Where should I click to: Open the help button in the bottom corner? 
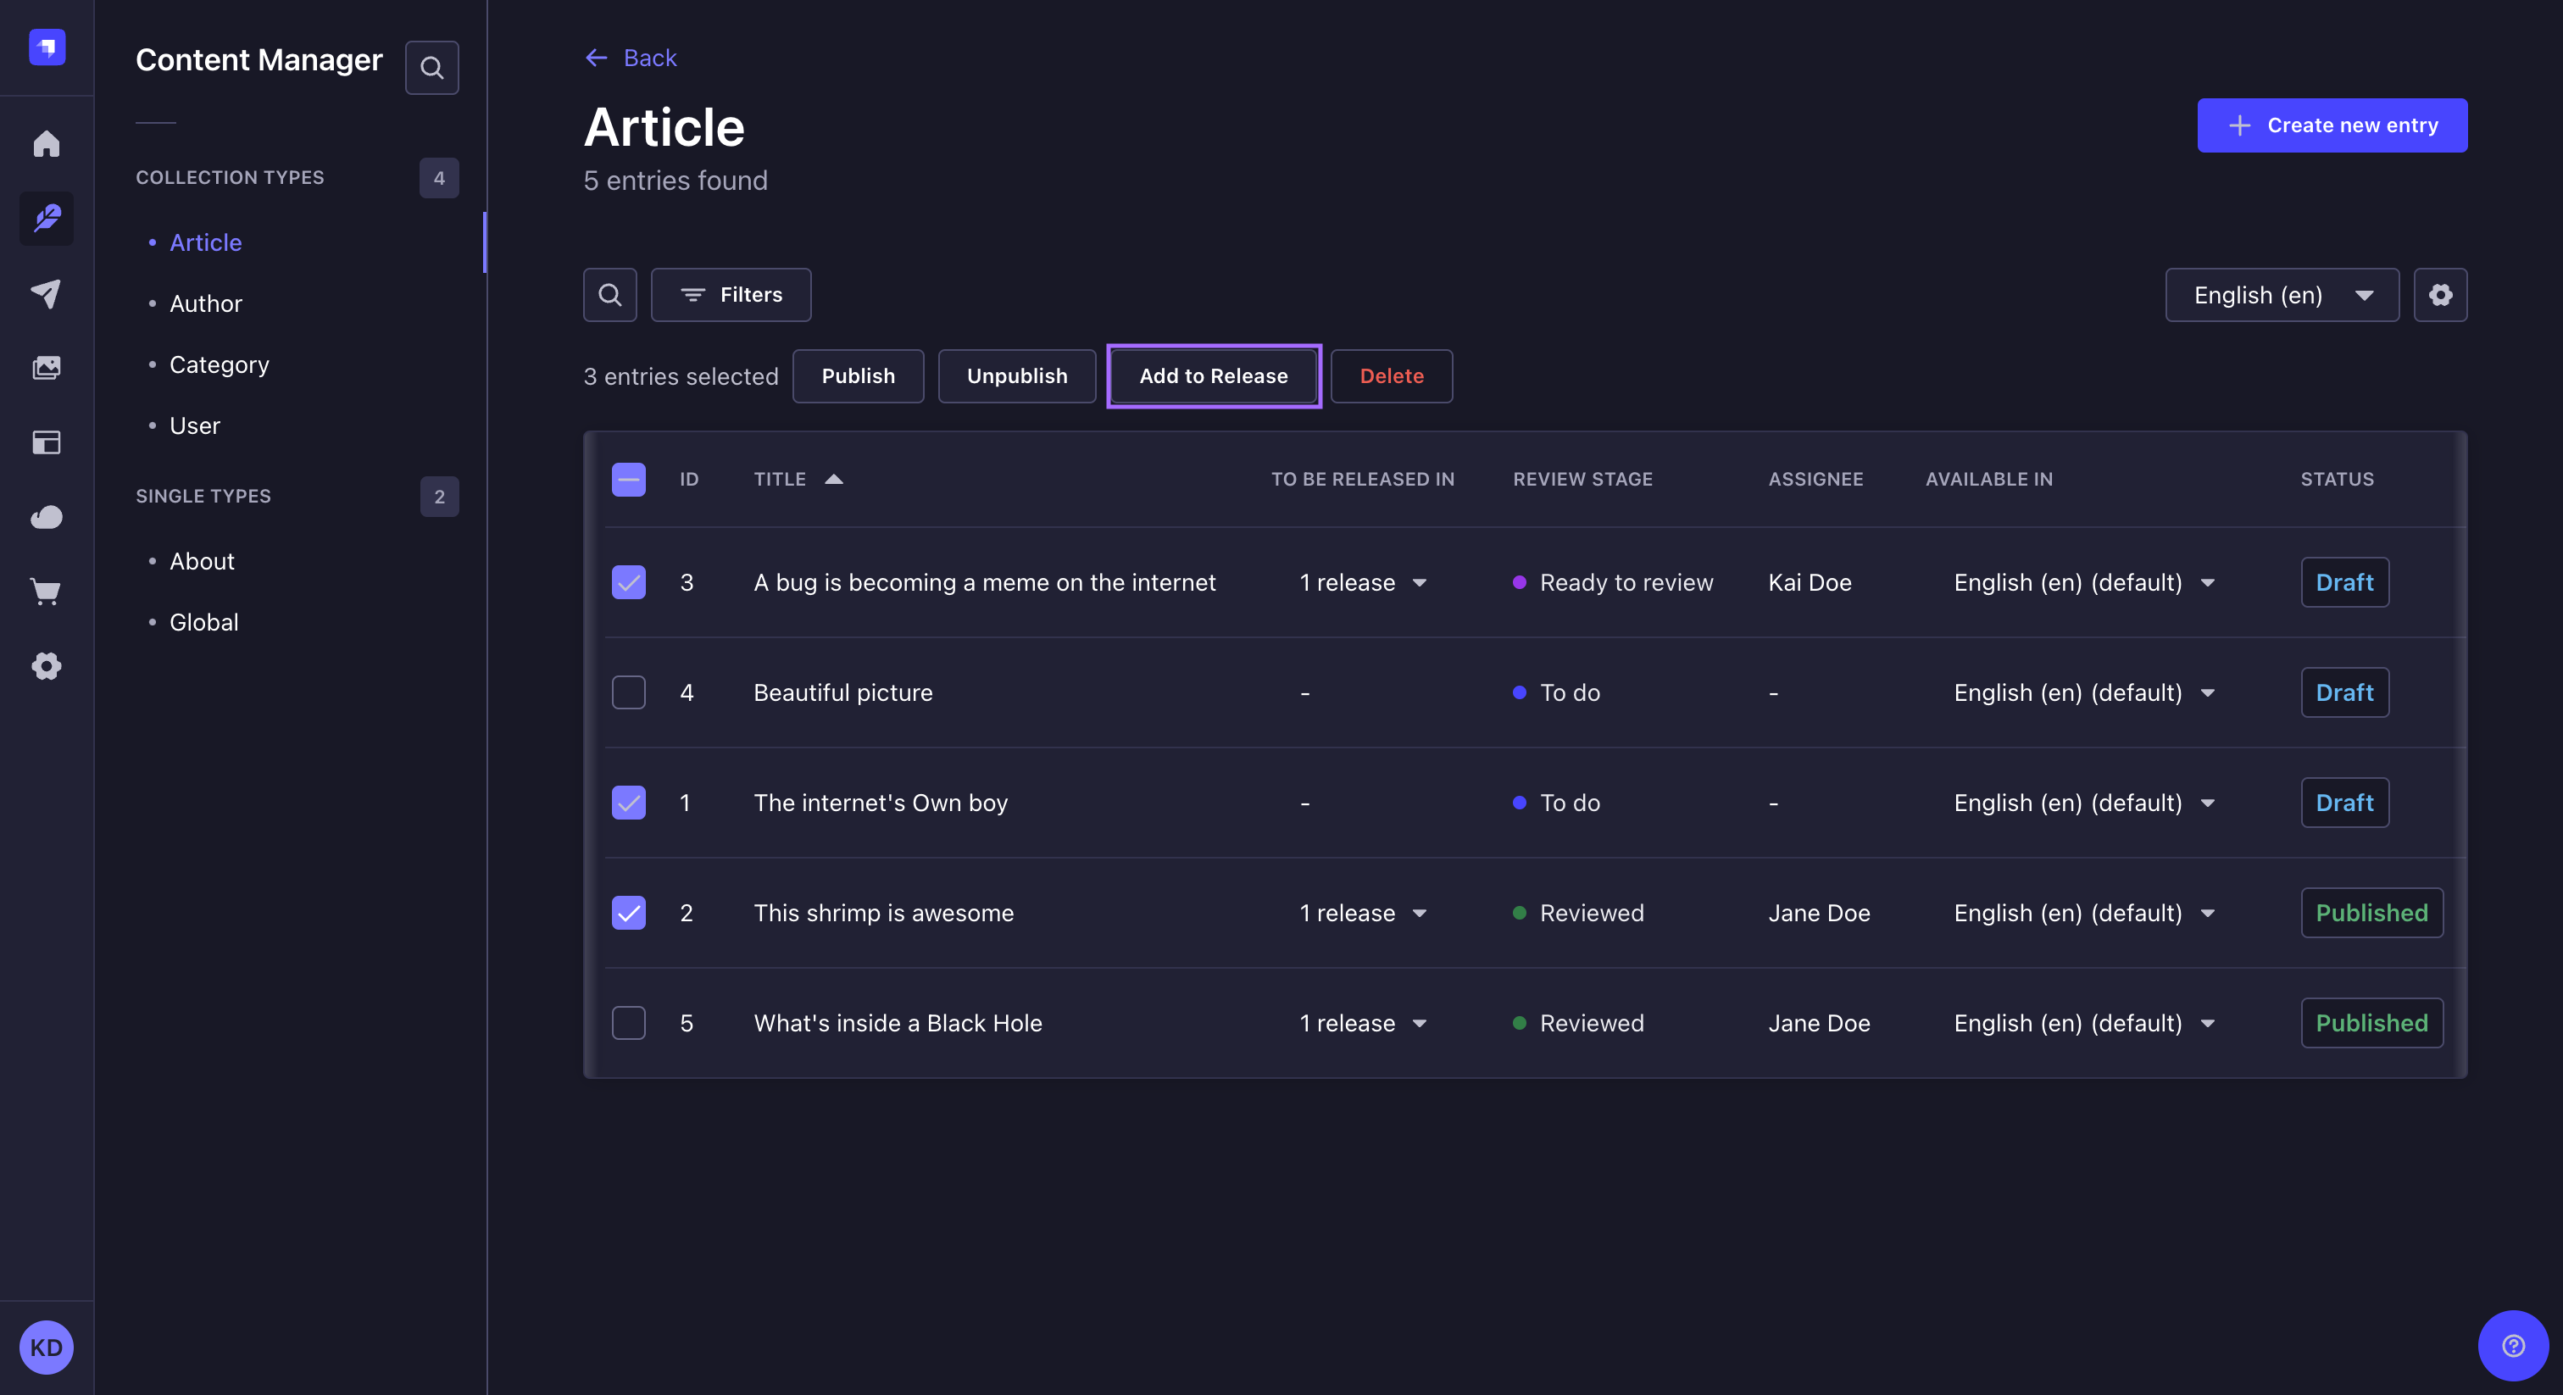point(2512,1346)
